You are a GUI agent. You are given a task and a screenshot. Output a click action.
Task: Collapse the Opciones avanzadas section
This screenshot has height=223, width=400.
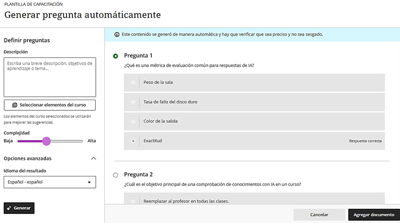pos(94,158)
